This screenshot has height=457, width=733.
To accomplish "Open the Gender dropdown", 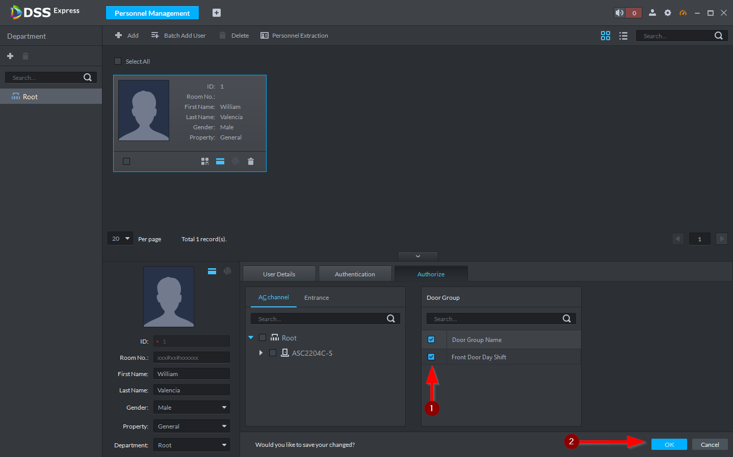I will coord(192,408).
